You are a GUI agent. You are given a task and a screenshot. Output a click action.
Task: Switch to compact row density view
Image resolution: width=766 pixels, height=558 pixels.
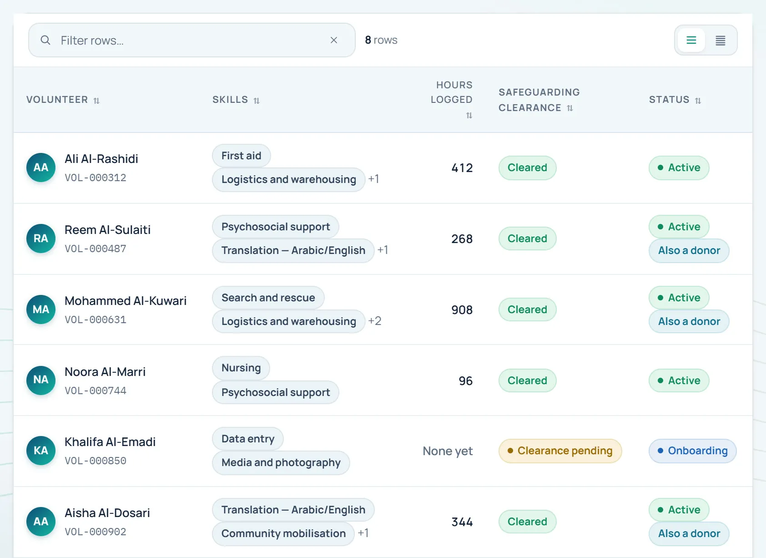click(721, 40)
